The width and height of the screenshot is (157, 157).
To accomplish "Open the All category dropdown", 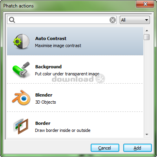I will point(135,20).
